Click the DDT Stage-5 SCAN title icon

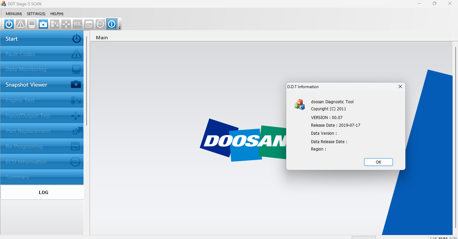(x=3, y=4)
